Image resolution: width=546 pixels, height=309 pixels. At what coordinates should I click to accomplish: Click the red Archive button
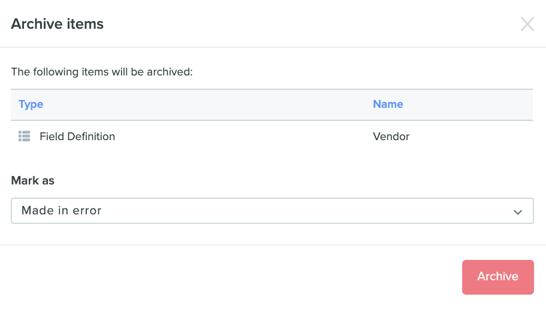click(x=498, y=277)
